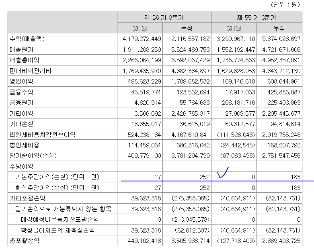Click the 제 55 기 3분기 header
Screen dimensions: 314x249
(257, 18)
